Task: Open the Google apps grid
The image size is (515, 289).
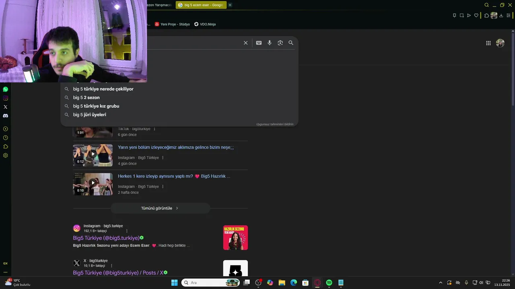Action: [x=488, y=43]
